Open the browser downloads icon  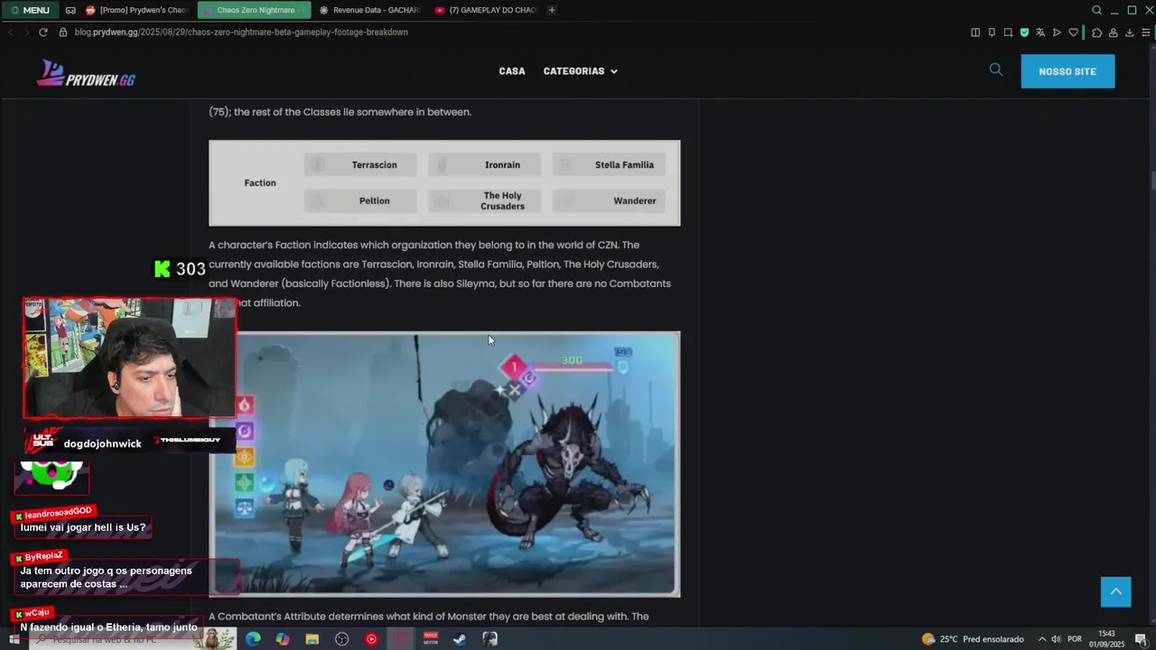pos(1129,32)
